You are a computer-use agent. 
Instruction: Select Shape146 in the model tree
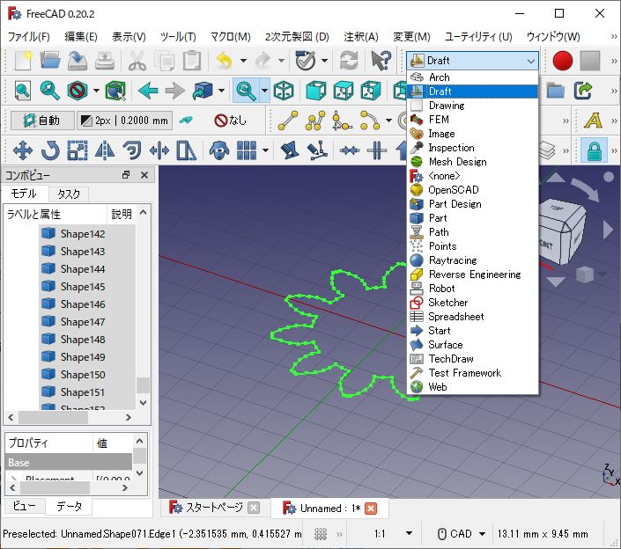[x=83, y=304]
